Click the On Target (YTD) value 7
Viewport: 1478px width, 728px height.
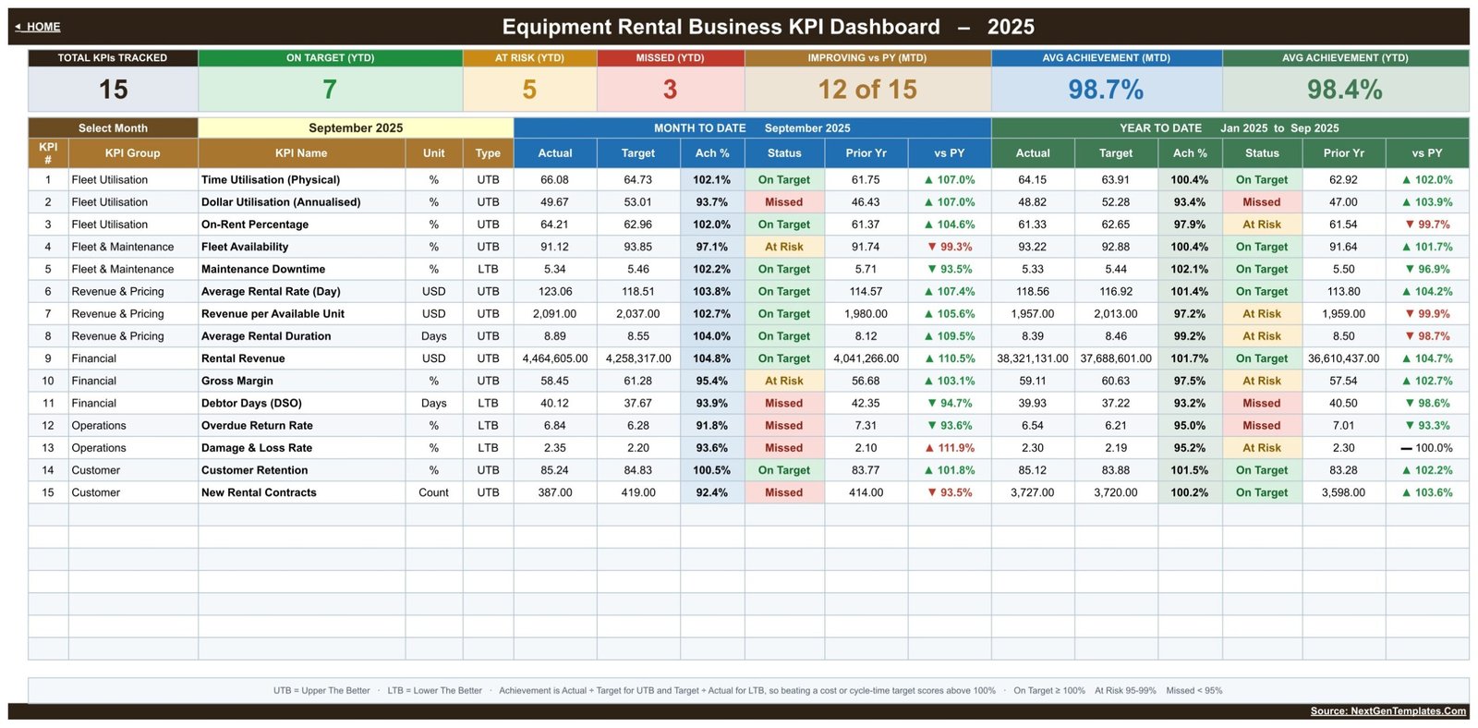[330, 90]
